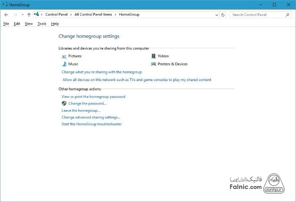
Task: Open the recent locations dropdown
Action: [x=22, y=15]
